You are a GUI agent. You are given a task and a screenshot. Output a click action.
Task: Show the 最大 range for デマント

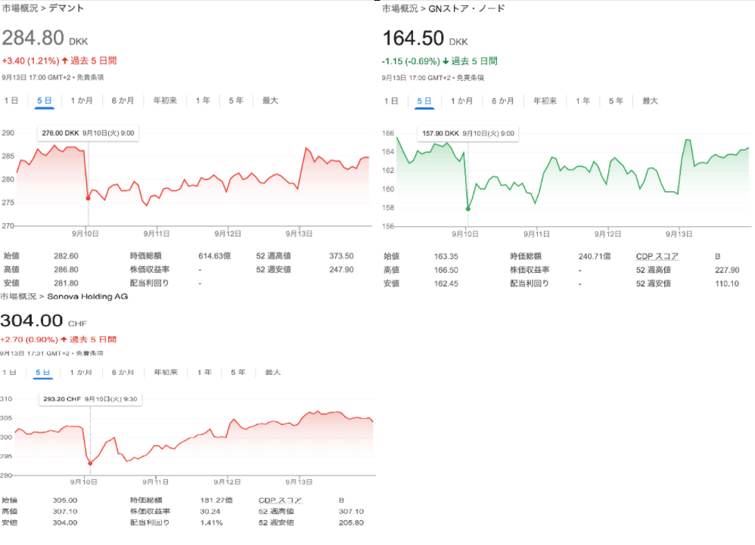click(x=270, y=101)
